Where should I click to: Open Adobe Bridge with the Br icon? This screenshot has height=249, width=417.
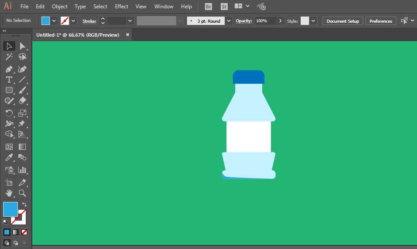(x=209, y=7)
